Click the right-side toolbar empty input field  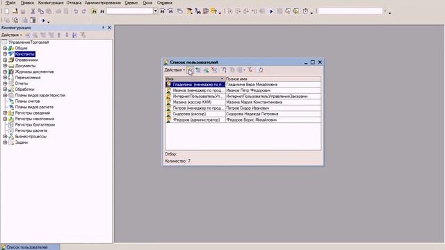click(350, 11)
